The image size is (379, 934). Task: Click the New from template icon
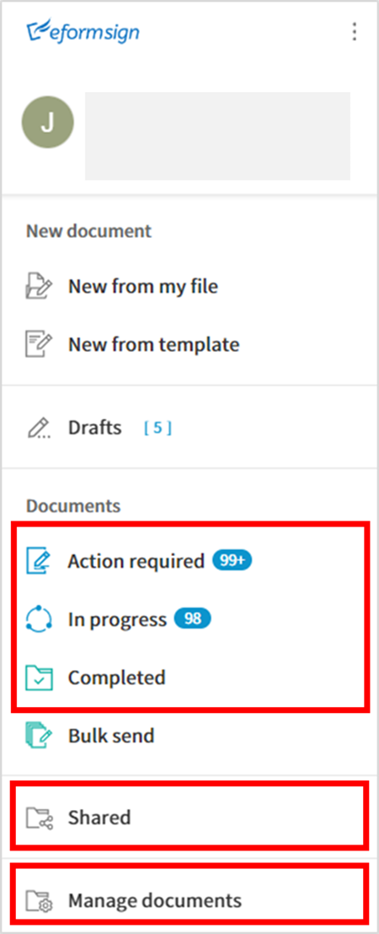pos(39,344)
